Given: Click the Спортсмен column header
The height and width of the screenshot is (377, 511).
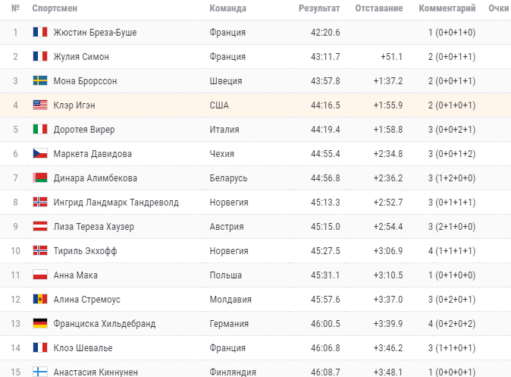Looking at the screenshot, I should 55,8.
